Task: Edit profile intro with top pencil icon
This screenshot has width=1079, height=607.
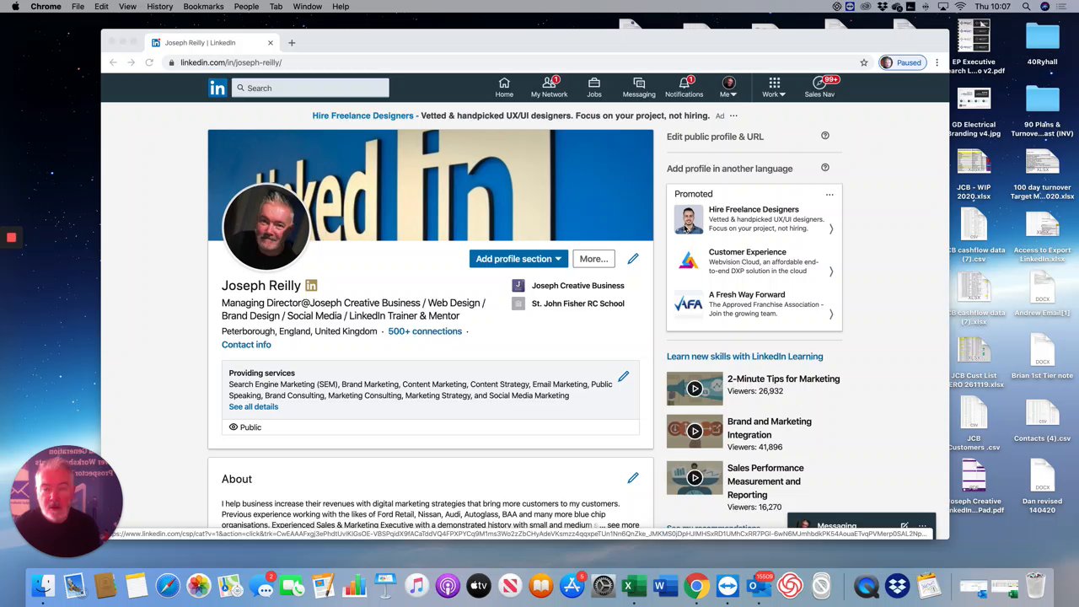Action: 633,259
